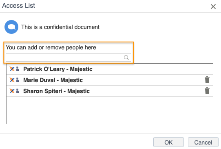
Task: Discard changes with Cancel button
Action: tap(203, 142)
